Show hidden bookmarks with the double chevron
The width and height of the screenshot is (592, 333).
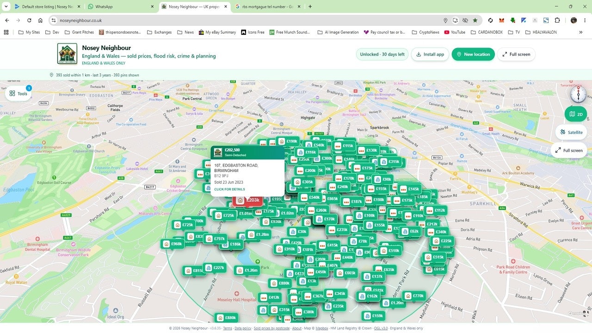click(580, 32)
